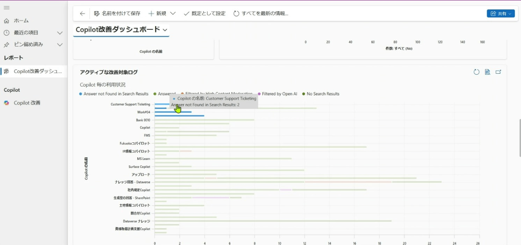521x245 pixels.
Task: Click すべてを最新の情報... refresh button
Action: (x=261, y=13)
